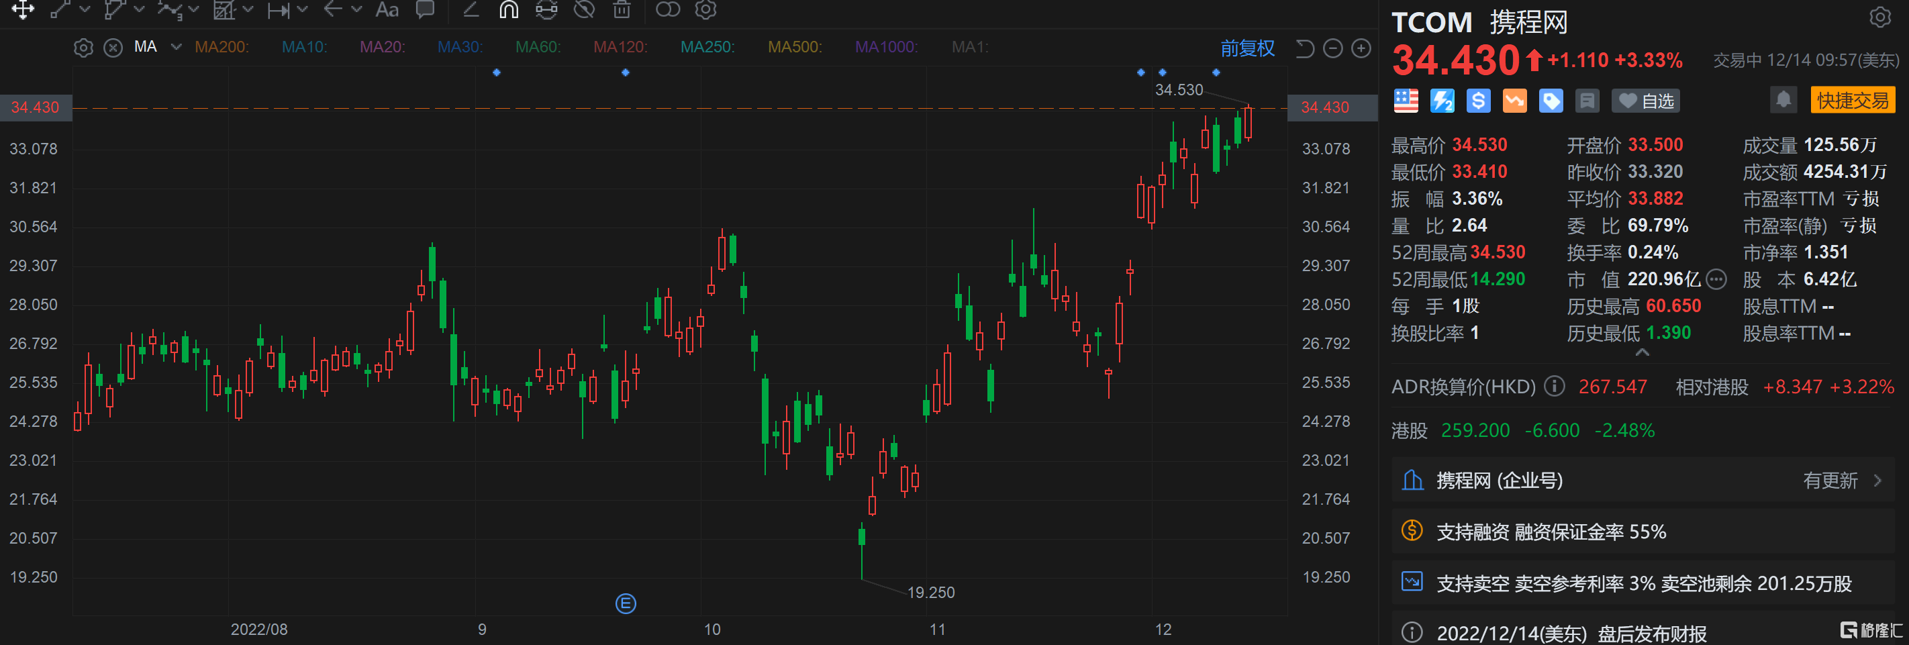This screenshot has height=645, width=1909.
Task: Remove the MA indicator with X
Action: point(113,48)
